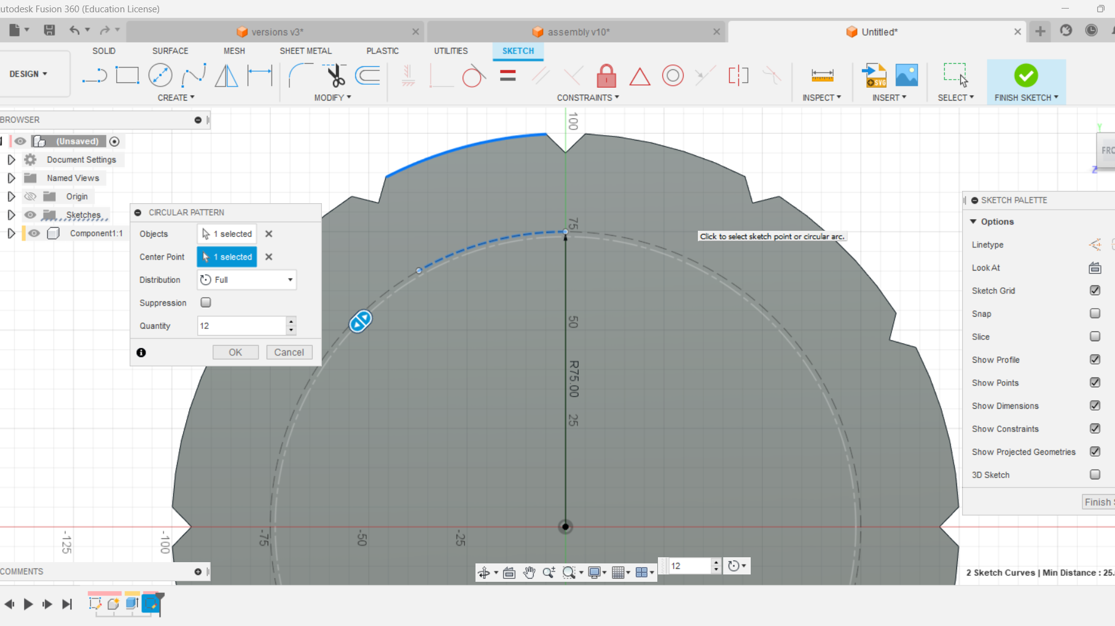
Task: Disable Show Constraints in Sketch Palette
Action: pos(1094,428)
